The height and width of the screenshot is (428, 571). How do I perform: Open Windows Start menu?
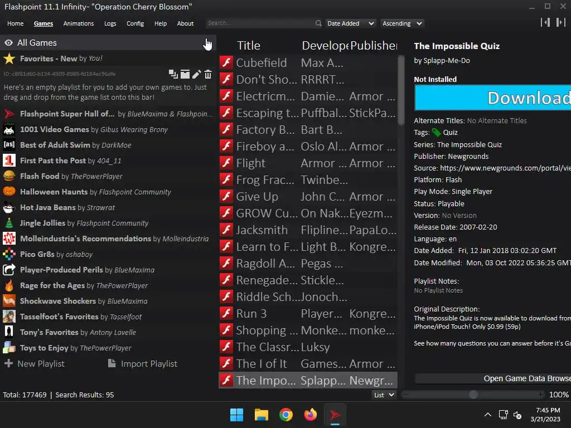tap(236, 415)
